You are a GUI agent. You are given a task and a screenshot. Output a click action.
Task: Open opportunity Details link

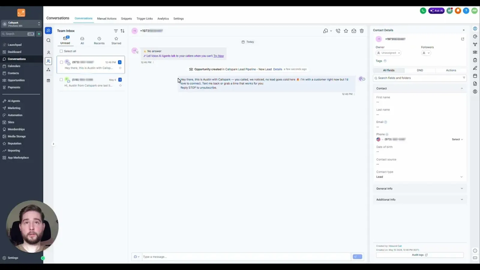(277, 69)
